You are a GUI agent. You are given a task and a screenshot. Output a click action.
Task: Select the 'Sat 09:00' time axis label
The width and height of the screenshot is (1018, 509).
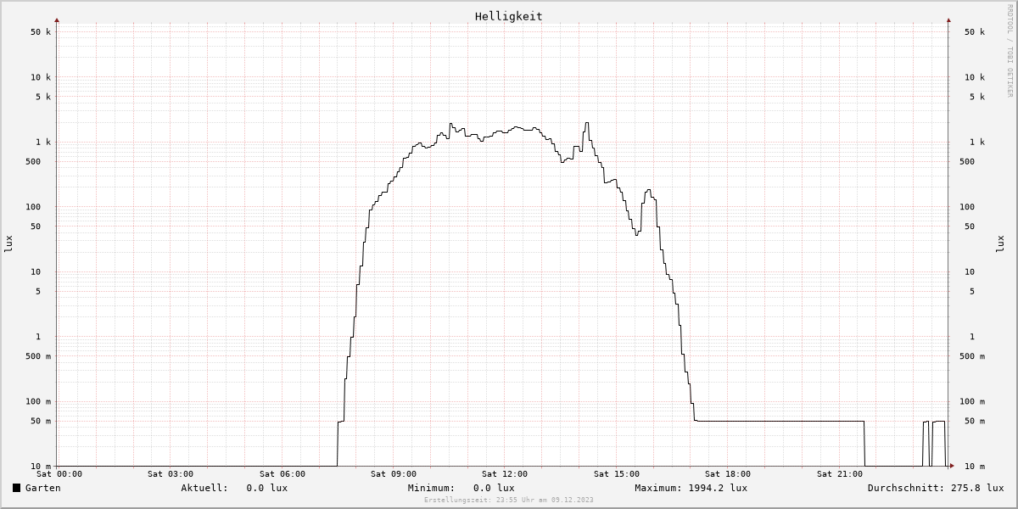[394, 474]
